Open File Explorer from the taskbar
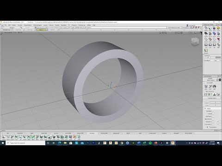This screenshot has height=166, width=222. click(x=65, y=143)
